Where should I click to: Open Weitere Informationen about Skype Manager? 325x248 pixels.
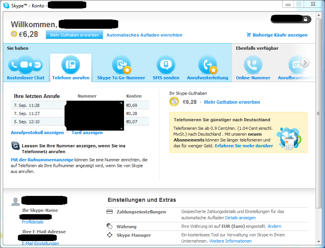coord(231,241)
